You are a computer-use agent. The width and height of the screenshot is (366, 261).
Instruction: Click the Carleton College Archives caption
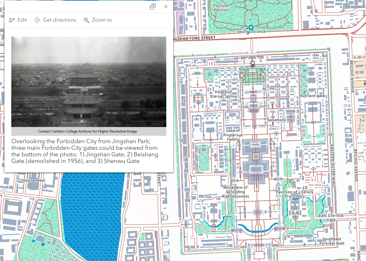coord(89,131)
